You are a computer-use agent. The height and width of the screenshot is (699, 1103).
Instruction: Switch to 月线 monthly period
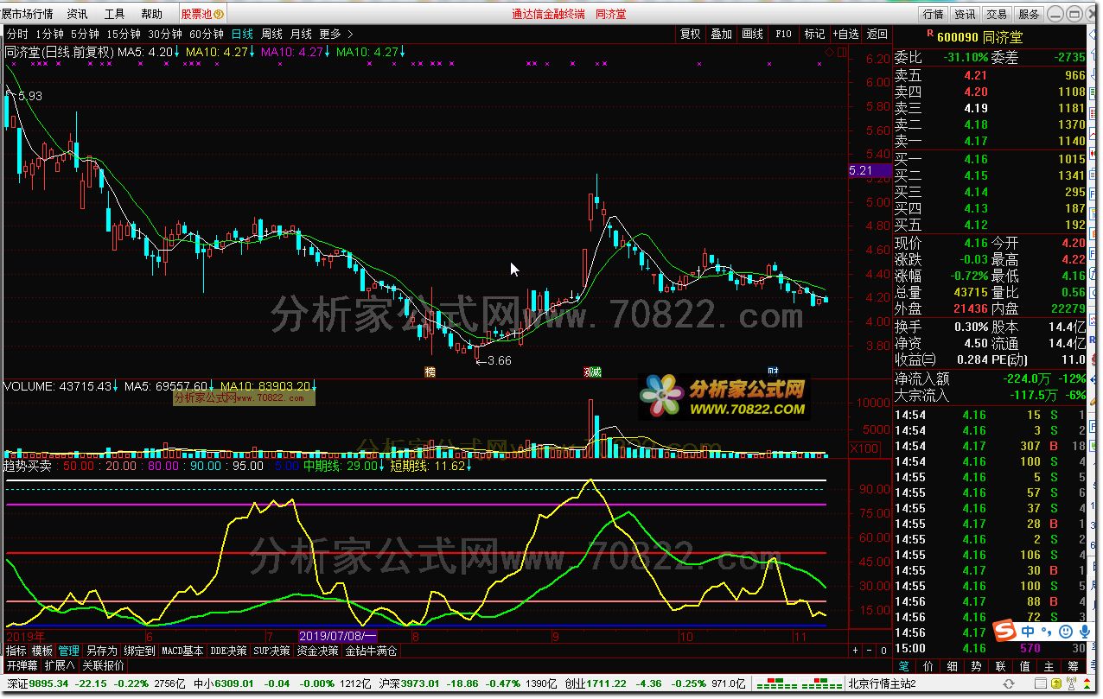[x=301, y=34]
